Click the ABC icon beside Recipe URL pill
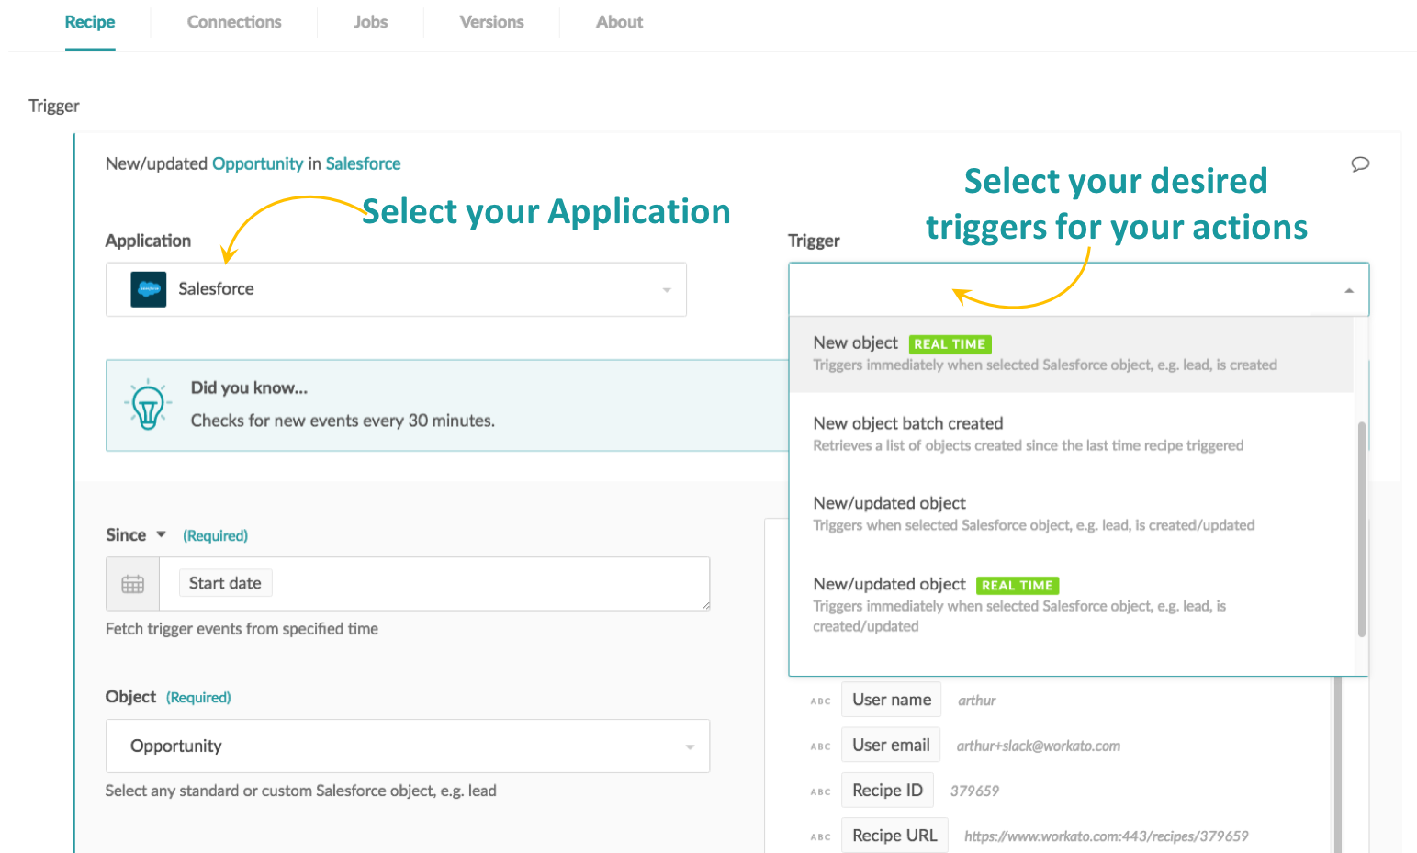Image resolution: width=1417 pixels, height=853 pixels. [x=820, y=836]
